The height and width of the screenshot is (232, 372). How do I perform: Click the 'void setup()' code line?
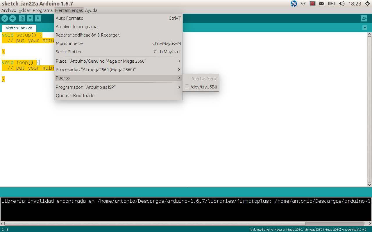pyautogui.click(x=22, y=35)
